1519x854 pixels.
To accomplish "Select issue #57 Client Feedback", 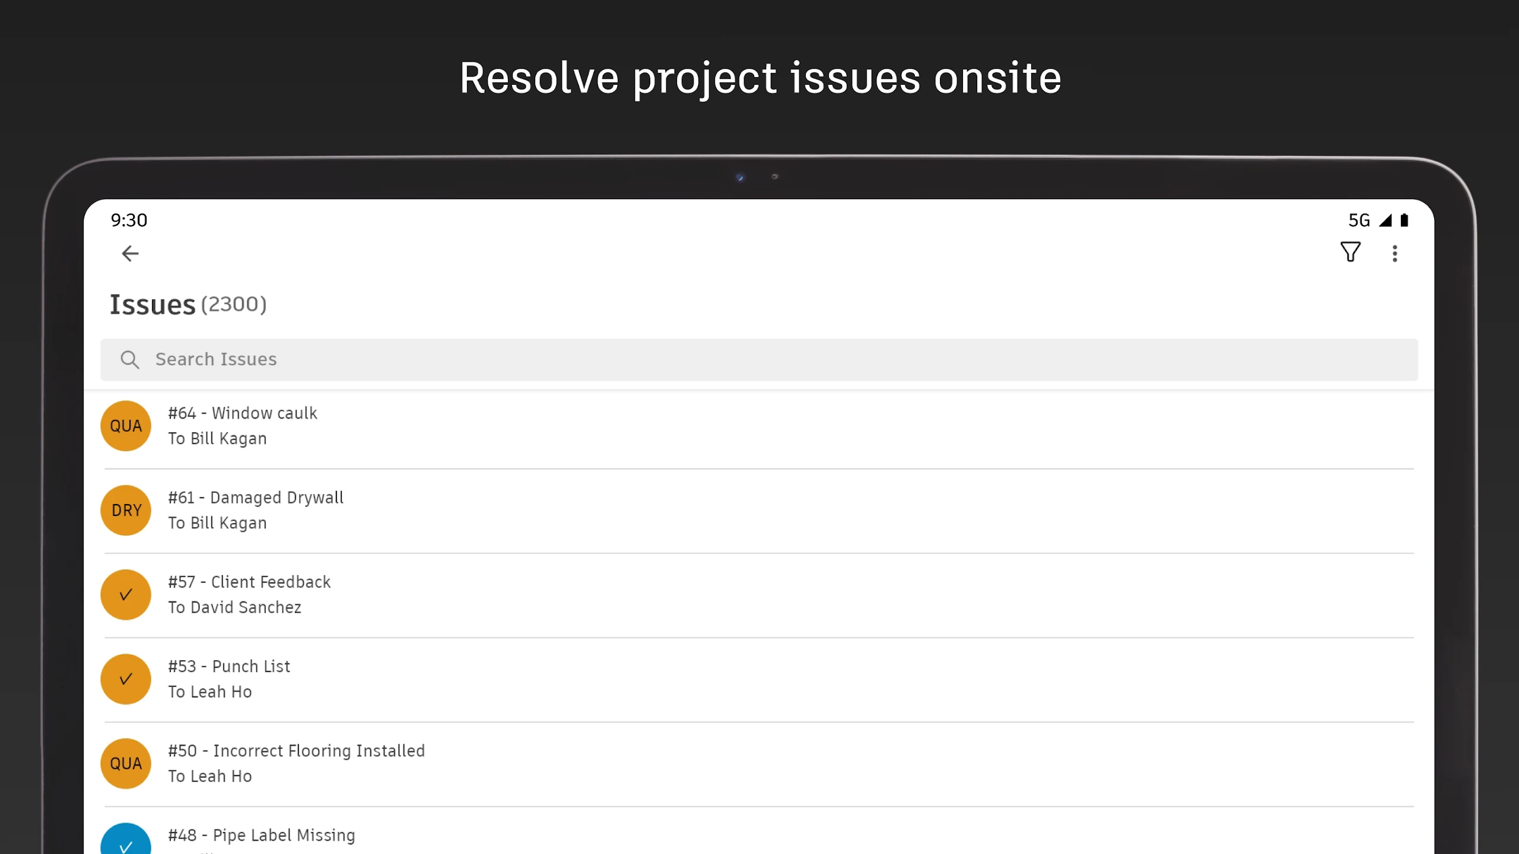I will (249, 582).
